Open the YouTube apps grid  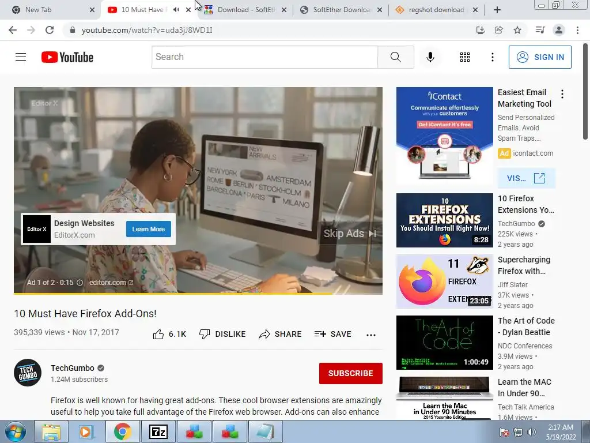(x=465, y=57)
